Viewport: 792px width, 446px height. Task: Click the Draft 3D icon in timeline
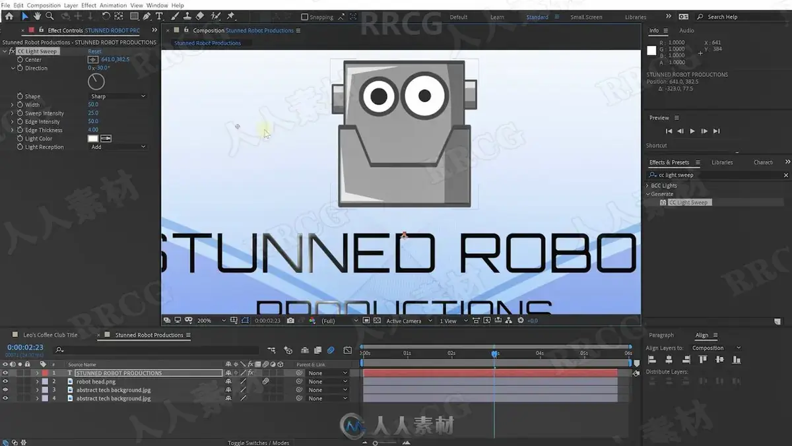pyautogui.click(x=288, y=350)
